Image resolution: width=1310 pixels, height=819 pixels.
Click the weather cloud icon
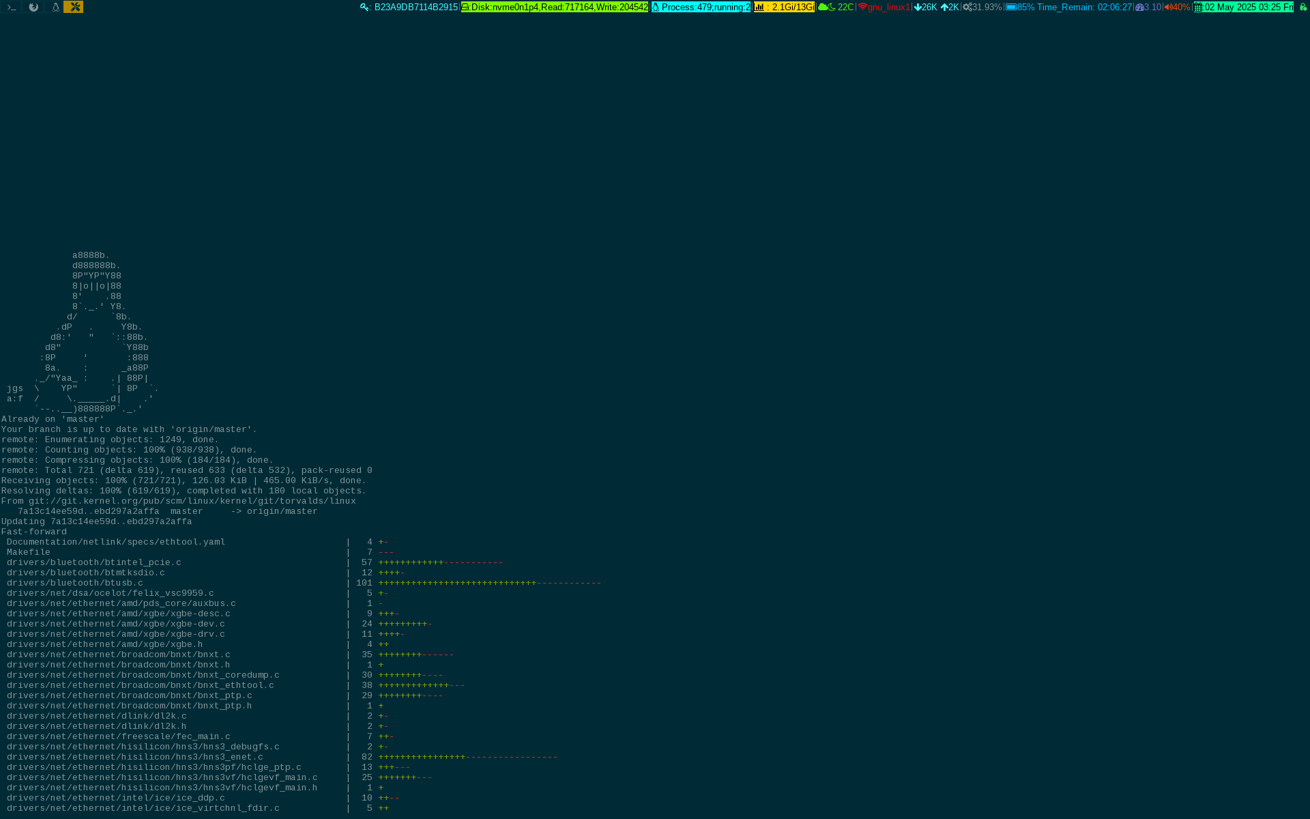click(x=822, y=7)
